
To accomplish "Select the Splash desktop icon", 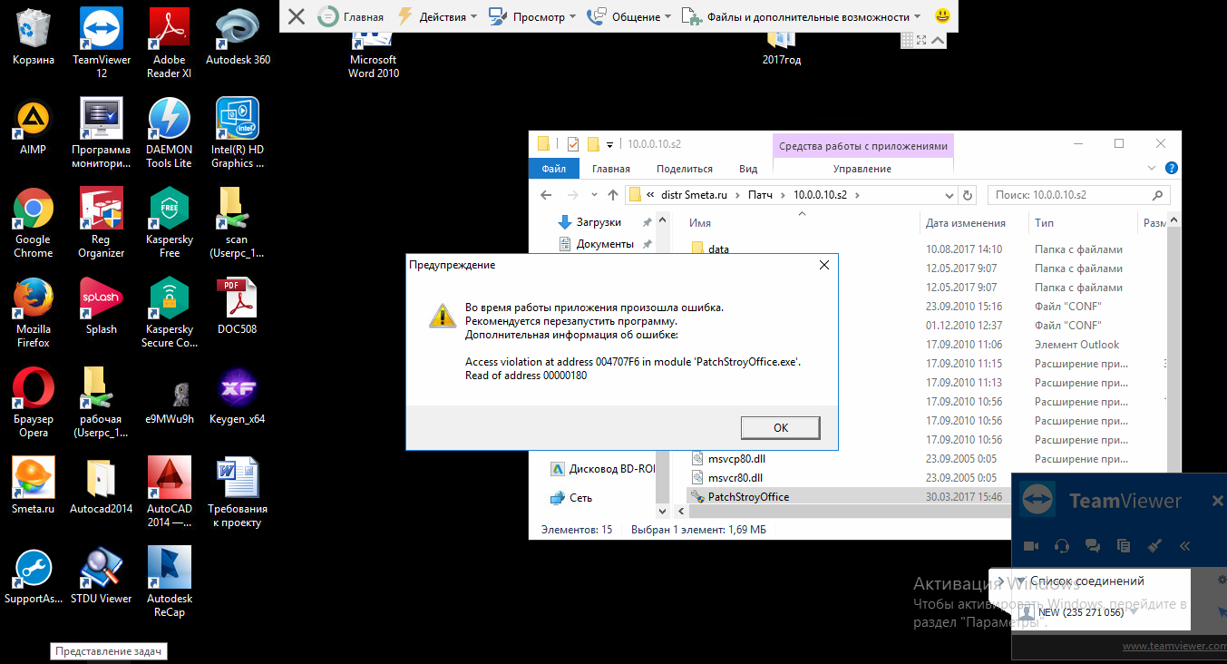I will pos(102,307).
